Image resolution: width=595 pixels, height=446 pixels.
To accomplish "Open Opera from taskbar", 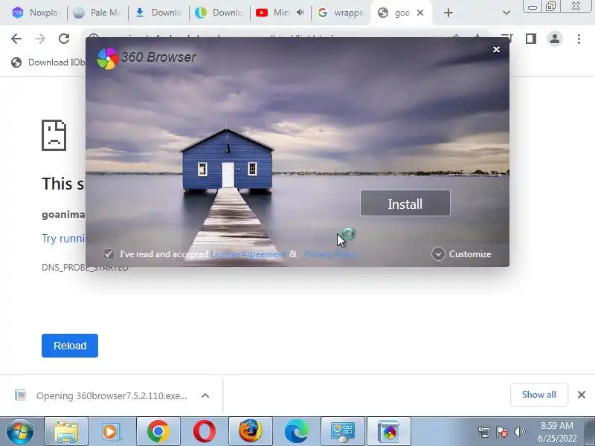I will 204,431.
